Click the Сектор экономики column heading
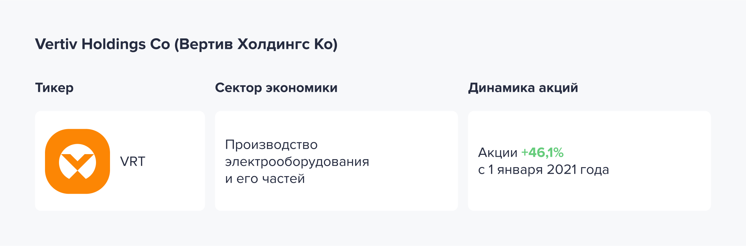Image resolution: width=746 pixels, height=246 pixels. point(276,88)
